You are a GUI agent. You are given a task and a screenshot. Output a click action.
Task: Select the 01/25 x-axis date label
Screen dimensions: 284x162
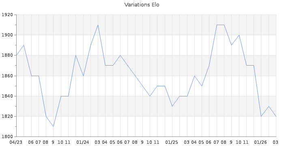click(x=172, y=142)
